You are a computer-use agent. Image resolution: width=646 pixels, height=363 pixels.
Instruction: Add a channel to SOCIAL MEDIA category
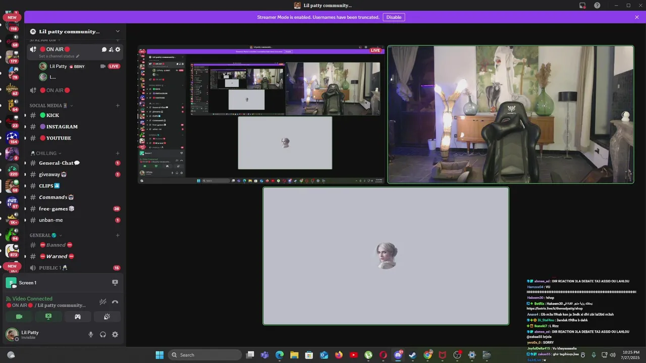pos(118,105)
